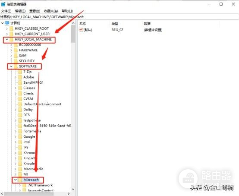Open the 文件(F) menu
239x196 pixels.
6,11
